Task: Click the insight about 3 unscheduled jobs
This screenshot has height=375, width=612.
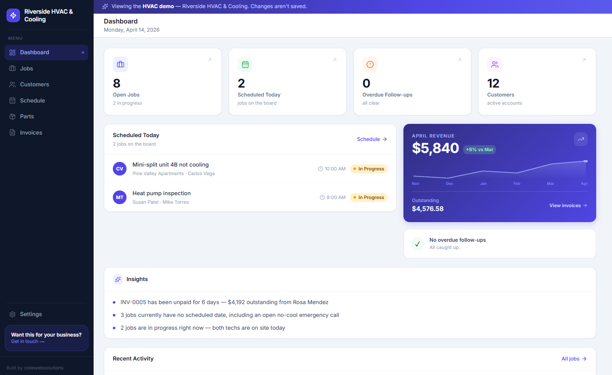Action: pyautogui.click(x=229, y=315)
